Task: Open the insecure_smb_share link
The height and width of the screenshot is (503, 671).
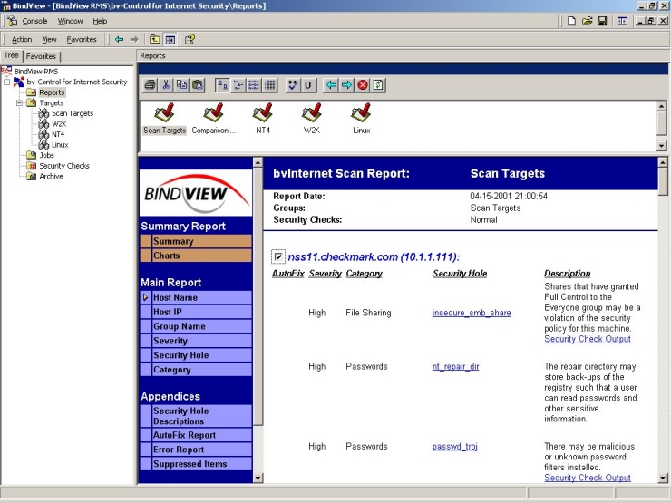Action: (472, 313)
